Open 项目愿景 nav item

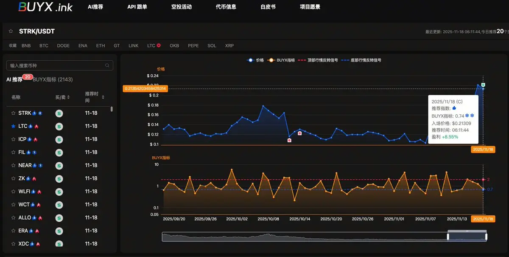310,7
